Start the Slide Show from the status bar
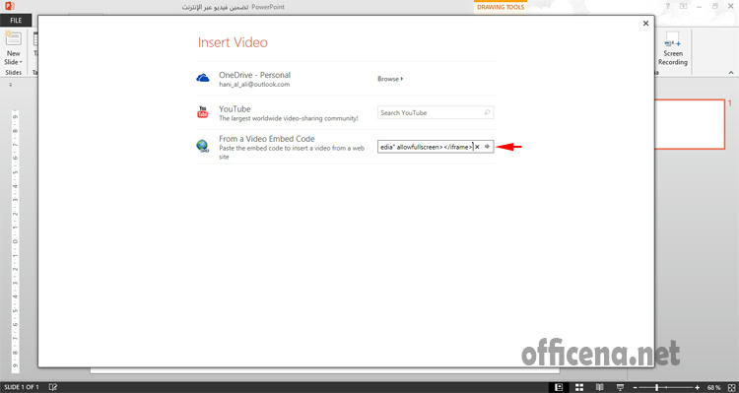Screen dimensions: 739x393 tap(620, 387)
